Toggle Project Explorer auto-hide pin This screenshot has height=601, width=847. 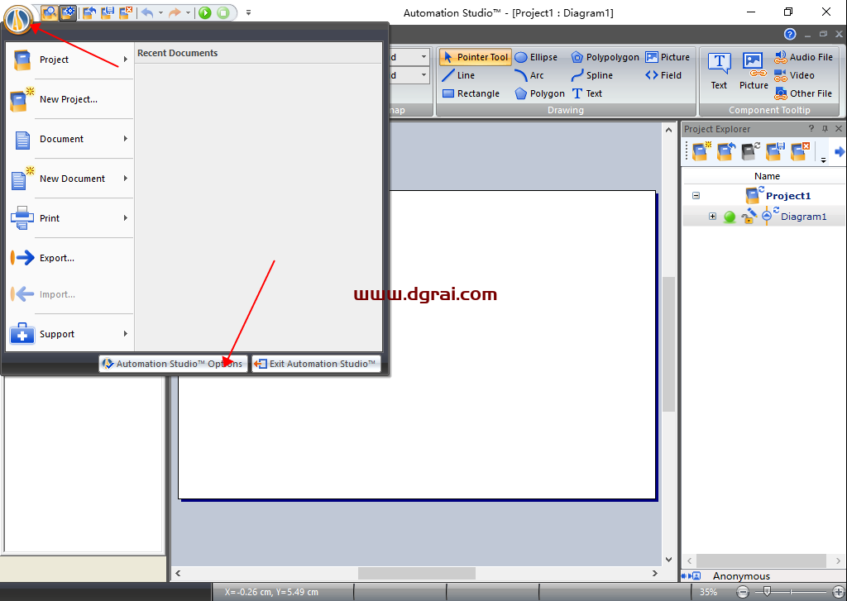[x=825, y=128]
